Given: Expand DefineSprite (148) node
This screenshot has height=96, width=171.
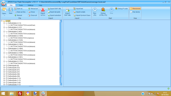Looking at the screenshot, I should pyautogui.click(x=4, y=82).
